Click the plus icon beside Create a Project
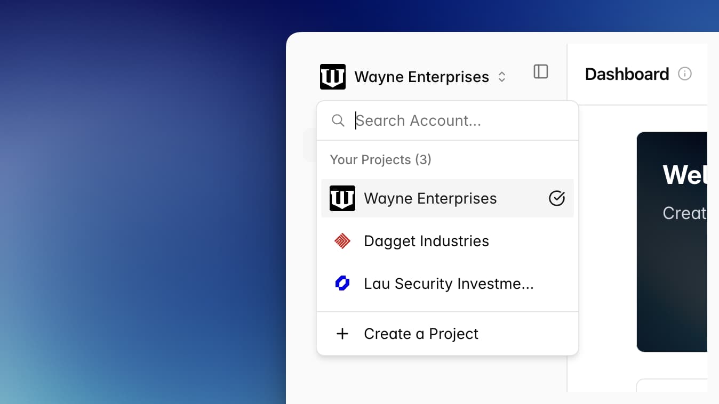This screenshot has height=404, width=719. pos(342,334)
